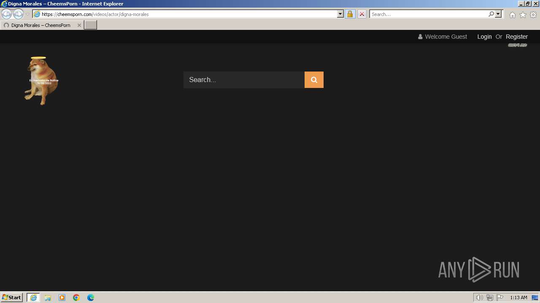Click the Welcome Guest text
This screenshot has width=540, height=303.
click(446, 37)
